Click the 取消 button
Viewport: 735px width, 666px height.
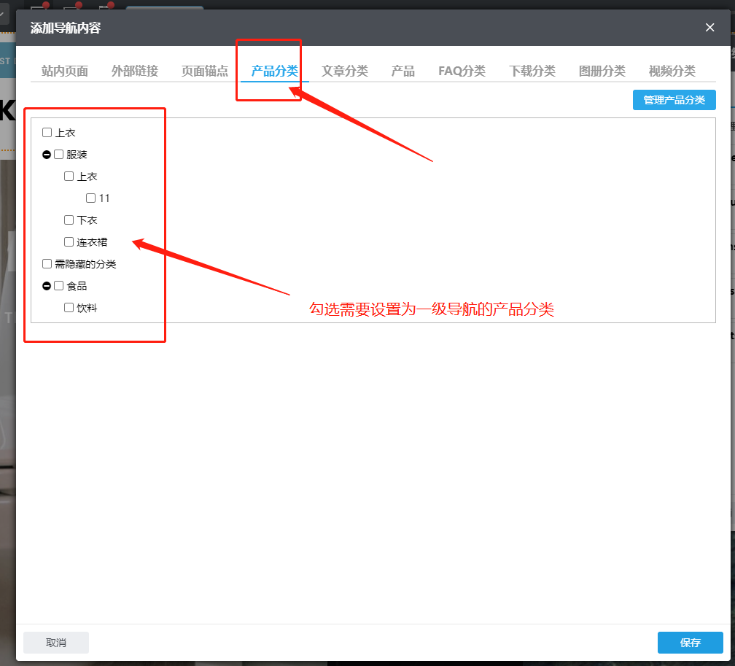pos(56,643)
